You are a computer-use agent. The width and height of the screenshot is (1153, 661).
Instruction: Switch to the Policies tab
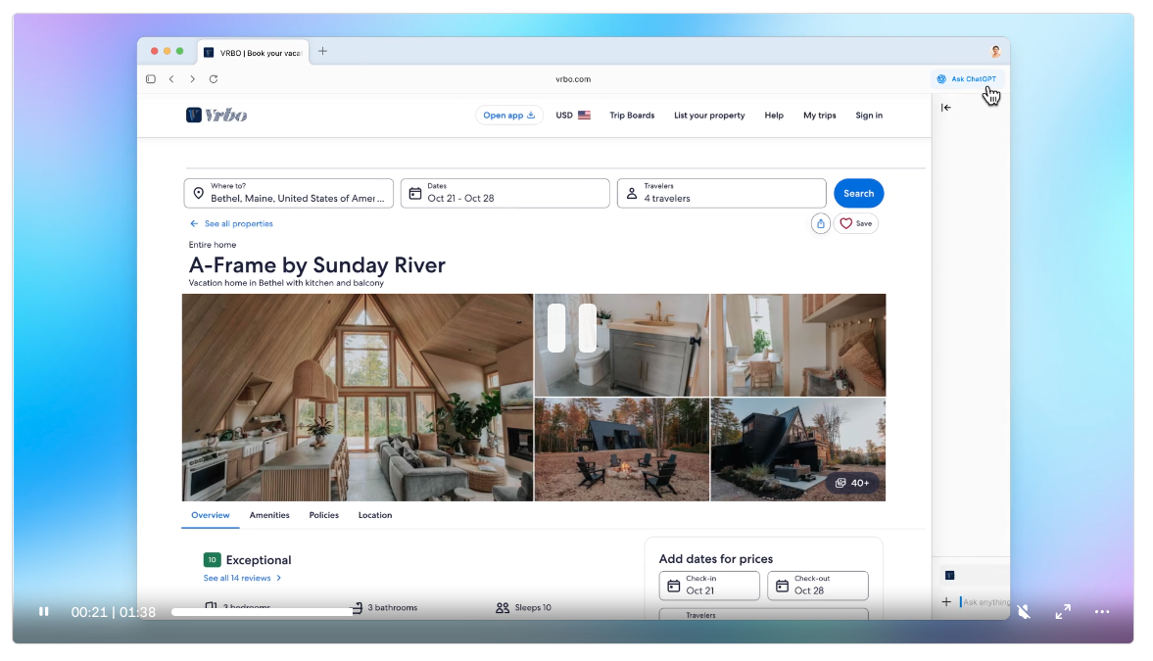323,515
